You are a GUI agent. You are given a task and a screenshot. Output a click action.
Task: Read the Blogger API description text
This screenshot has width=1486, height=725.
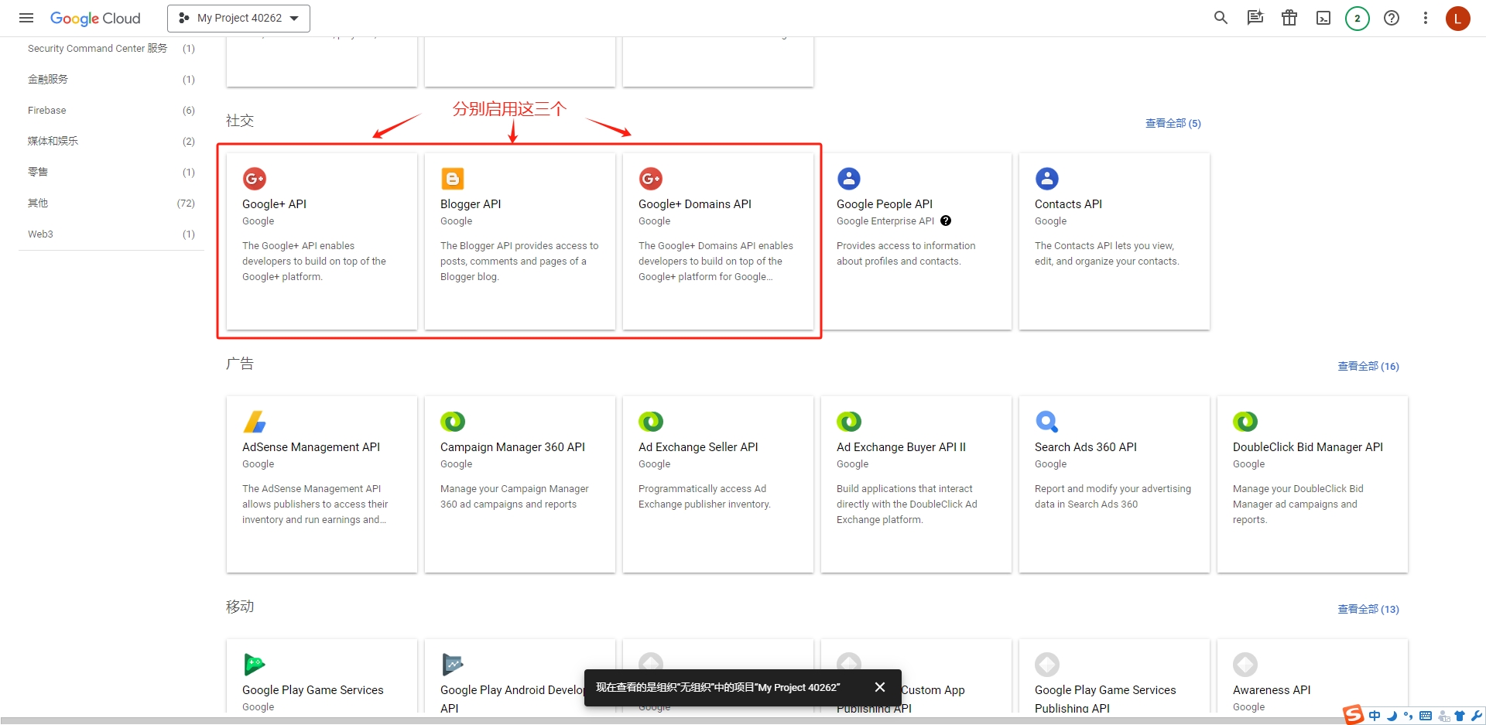point(519,262)
